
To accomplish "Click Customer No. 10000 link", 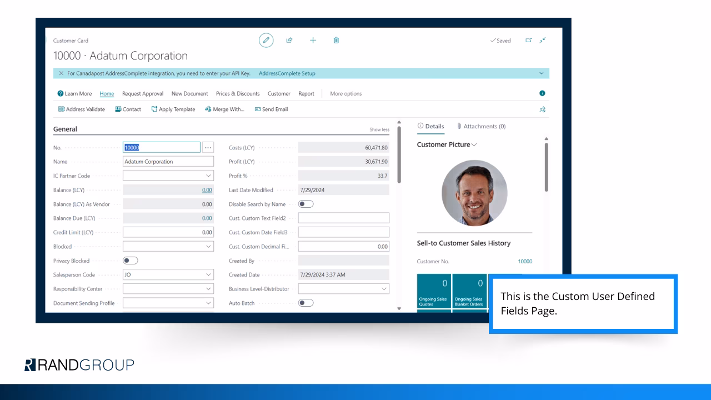I will 525,261.
